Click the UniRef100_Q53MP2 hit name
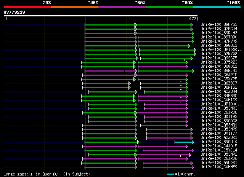Viewport: 244px width, 177px height. point(219,155)
